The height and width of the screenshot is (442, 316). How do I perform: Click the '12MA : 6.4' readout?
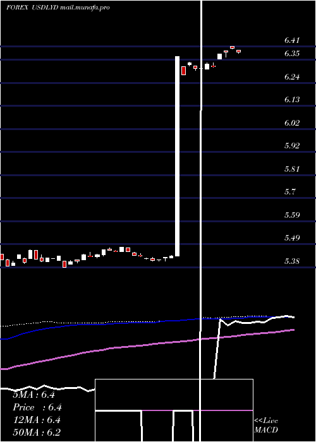pyautogui.click(x=37, y=420)
